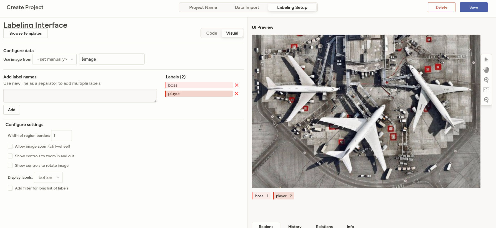
Task: Click the fit-to-screen zoom icon
Action: pyautogui.click(x=486, y=90)
